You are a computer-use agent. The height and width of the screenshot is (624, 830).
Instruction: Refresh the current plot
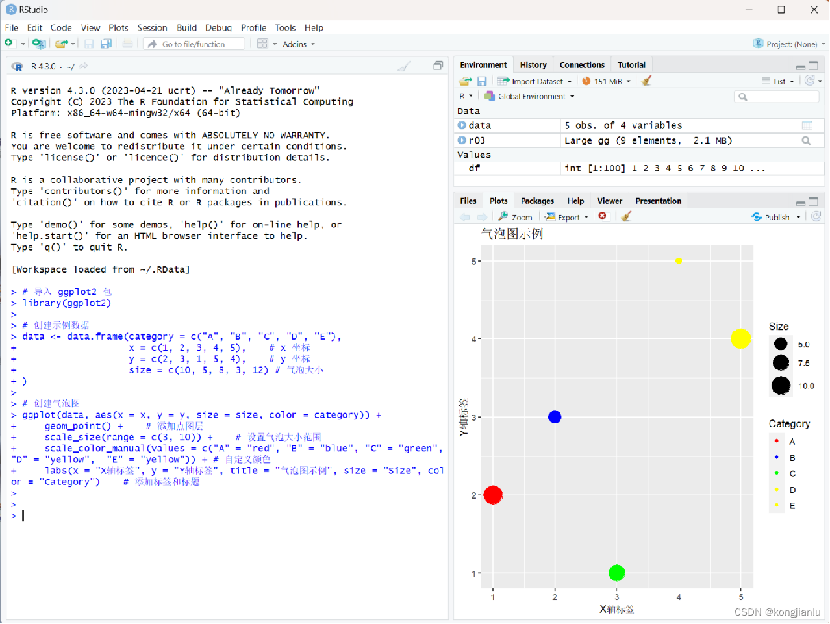coord(816,216)
